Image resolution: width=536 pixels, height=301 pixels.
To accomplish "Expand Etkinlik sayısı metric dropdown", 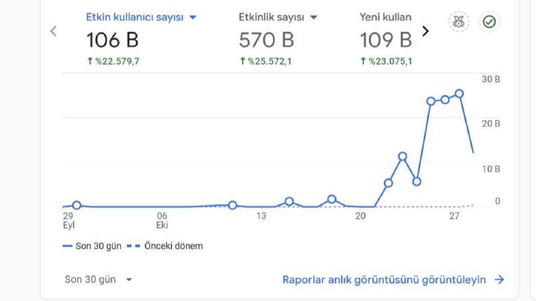I will coord(314,17).
